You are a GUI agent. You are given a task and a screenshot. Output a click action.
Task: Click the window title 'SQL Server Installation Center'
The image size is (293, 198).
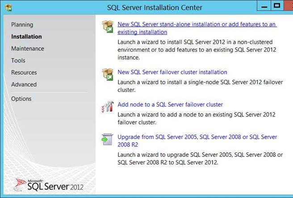[x=155, y=8]
